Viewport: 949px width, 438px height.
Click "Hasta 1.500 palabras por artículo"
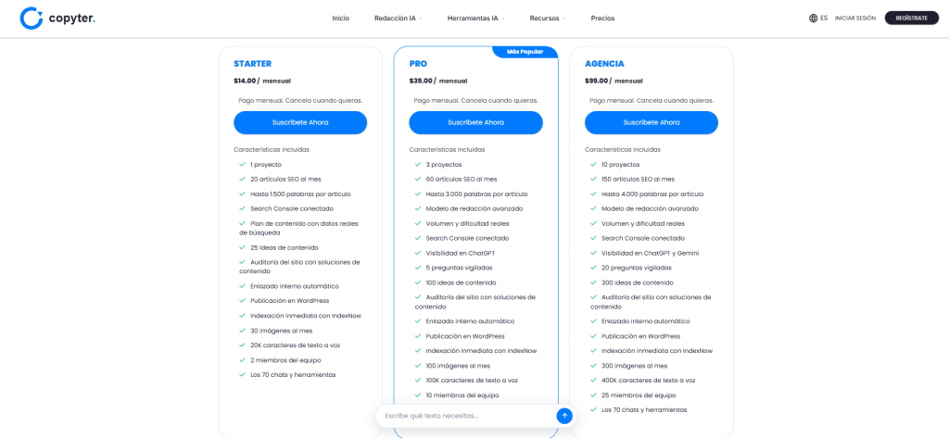(300, 194)
